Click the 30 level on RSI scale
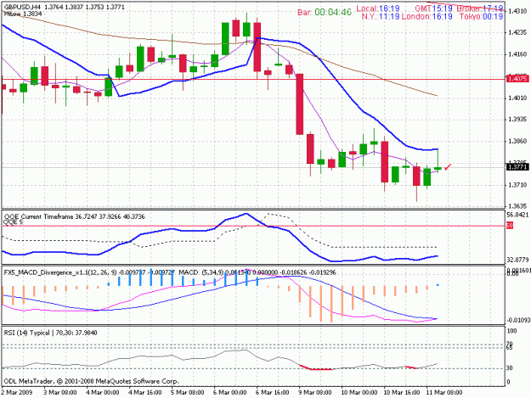 [x=510, y=368]
